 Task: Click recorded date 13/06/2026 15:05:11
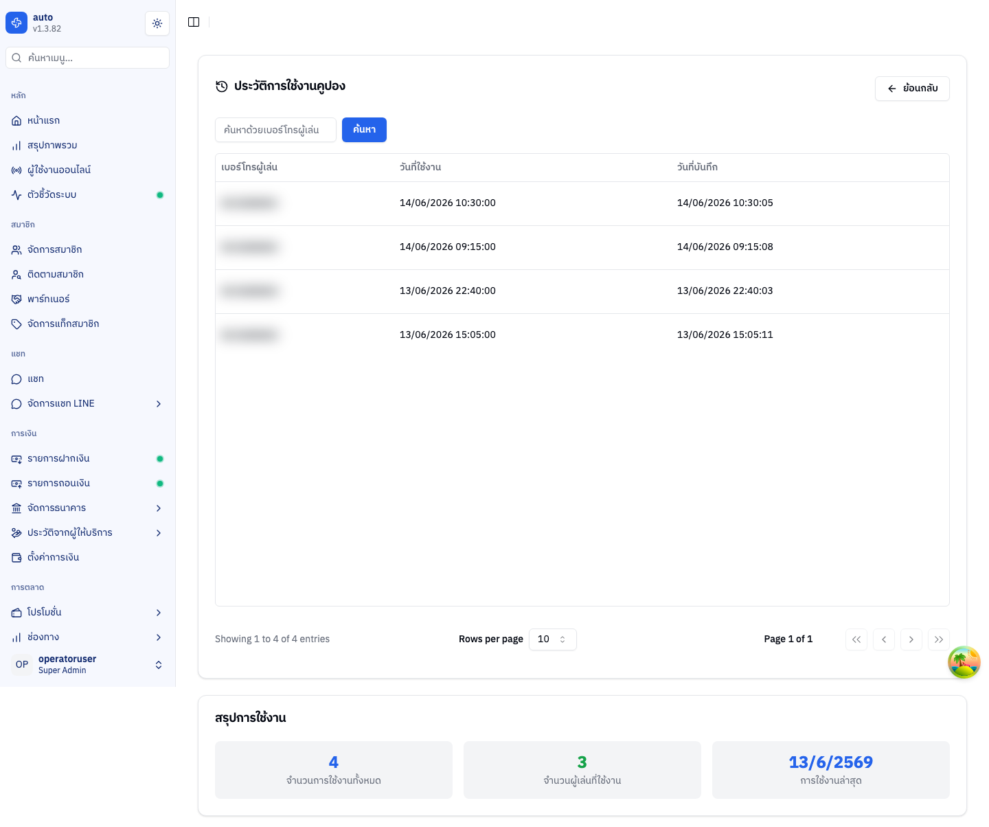[x=725, y=335]
